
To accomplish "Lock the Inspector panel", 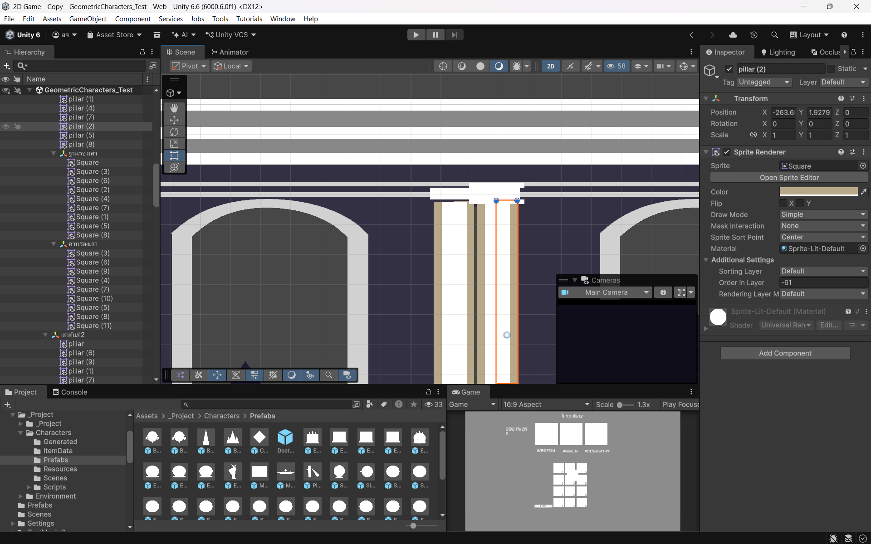I will click(853, 52).
